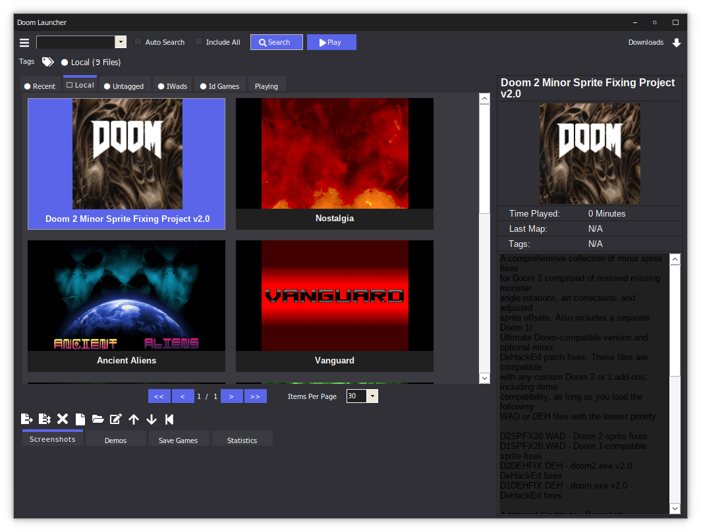Screen dimensions: 701x532
Task: Open the search history dropdown
Action: click(119, 41)
